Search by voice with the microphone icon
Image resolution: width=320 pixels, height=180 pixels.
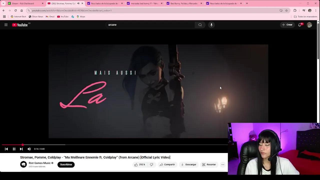tap(211, 25)
